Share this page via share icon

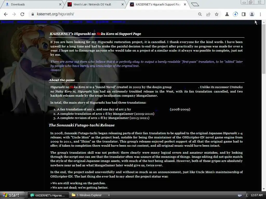click(208, 14)
